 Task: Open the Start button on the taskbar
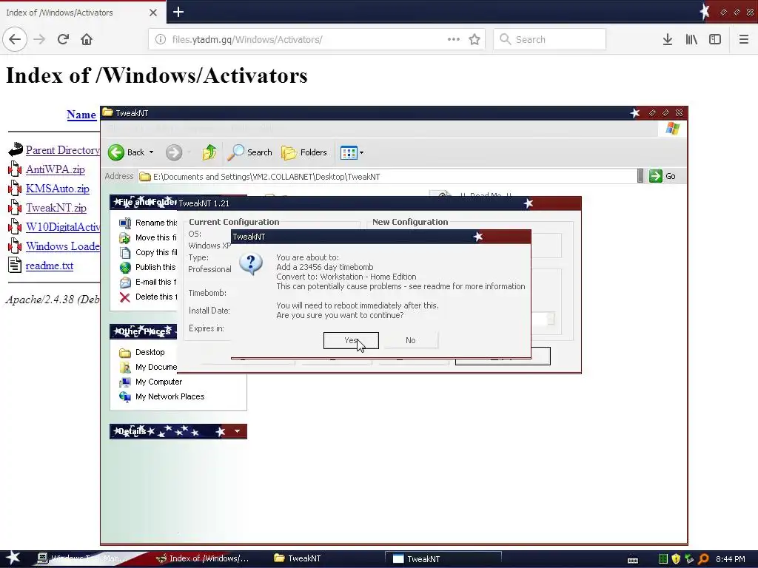tap(13, 558)
